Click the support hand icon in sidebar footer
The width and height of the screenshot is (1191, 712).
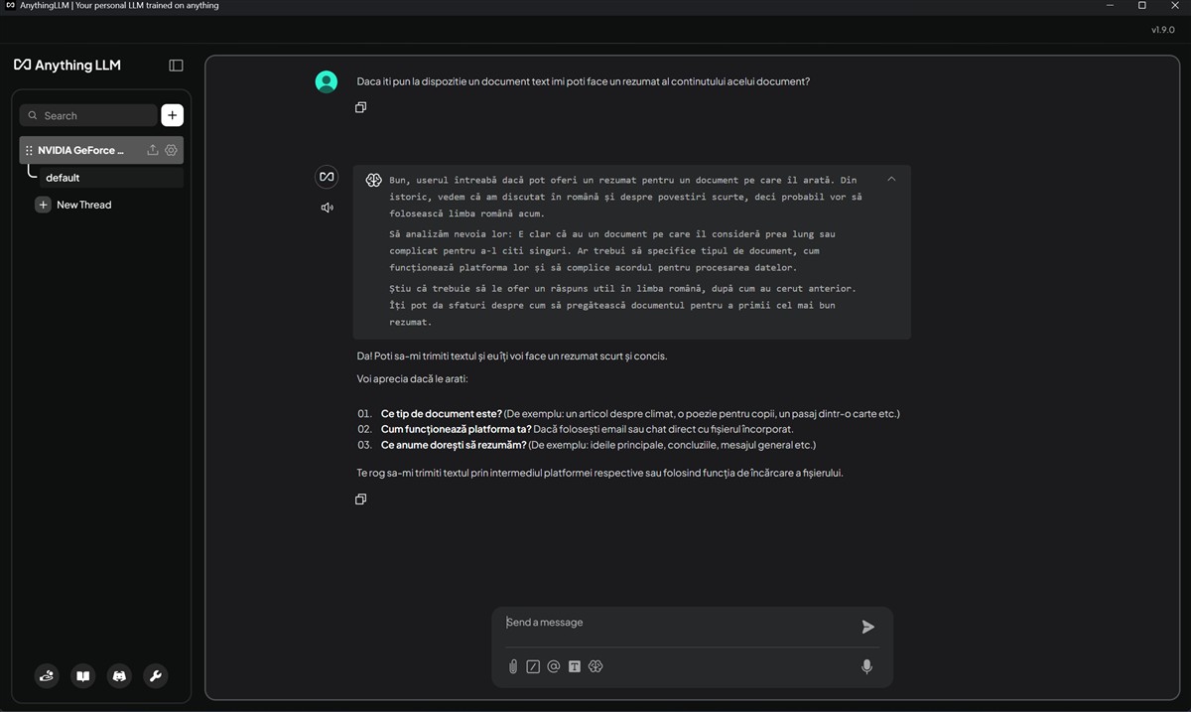click(x=47, y=676)
